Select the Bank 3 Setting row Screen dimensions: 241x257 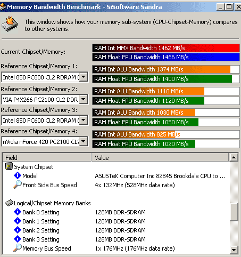[116, 239]
